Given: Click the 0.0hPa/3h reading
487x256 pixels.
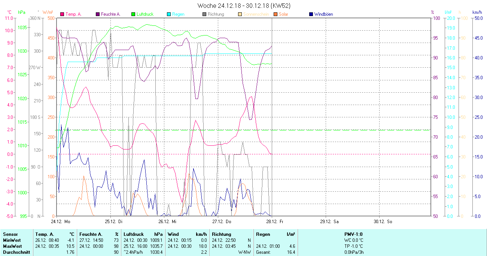Looking at the screenshot, I should point(353,252).
